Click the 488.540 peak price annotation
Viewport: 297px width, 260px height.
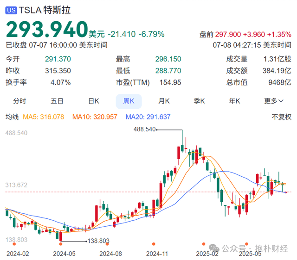coord(144,130)
